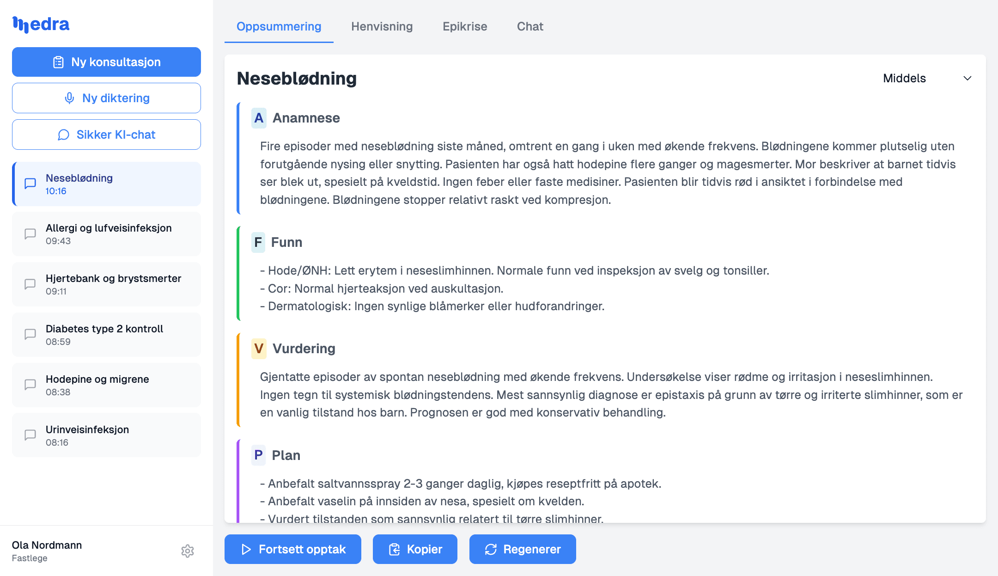Image resolution: width=998 pixels, height=576 pixels.
Task: Switch to the Henvisning tab
Action: pyautogui.click(x=382, y=26)
